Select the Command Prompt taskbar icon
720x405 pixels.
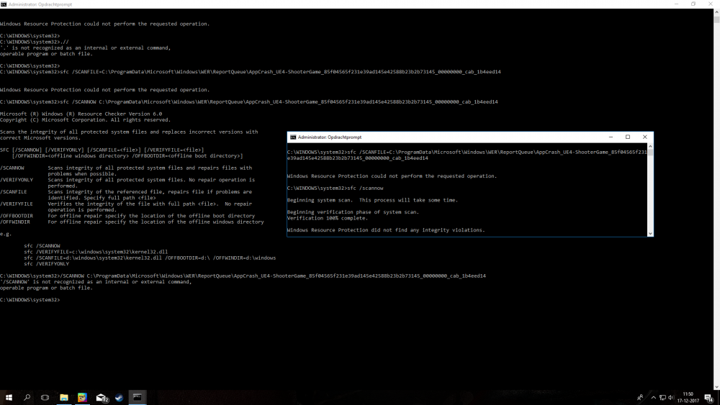(x=138, y=397)
